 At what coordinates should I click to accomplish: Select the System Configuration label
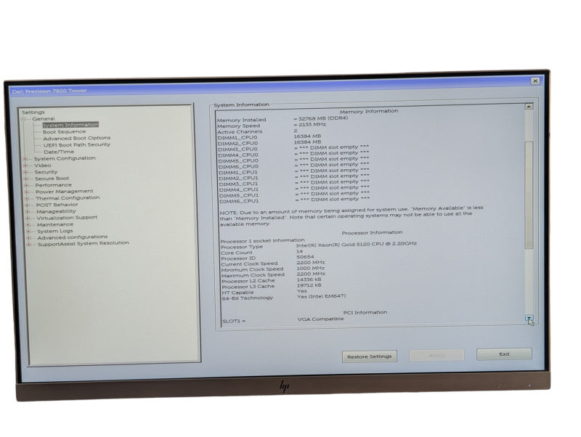pos(65,158)
